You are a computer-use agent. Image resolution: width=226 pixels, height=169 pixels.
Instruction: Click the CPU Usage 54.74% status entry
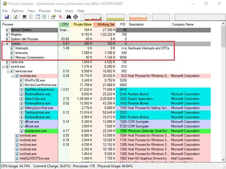pyautogui.click(x=16, y=166)
